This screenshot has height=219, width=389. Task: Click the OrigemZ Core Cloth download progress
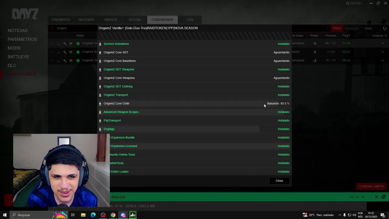pos(278,103)
